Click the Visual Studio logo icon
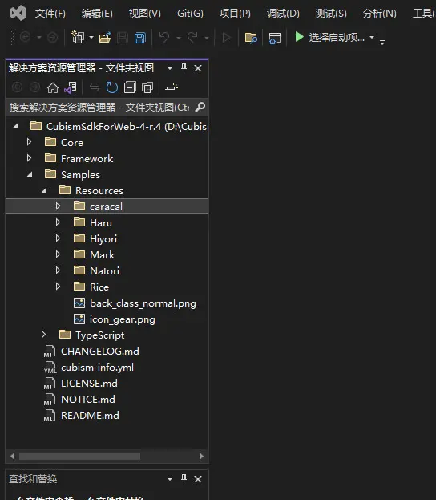 pos(18,13)
